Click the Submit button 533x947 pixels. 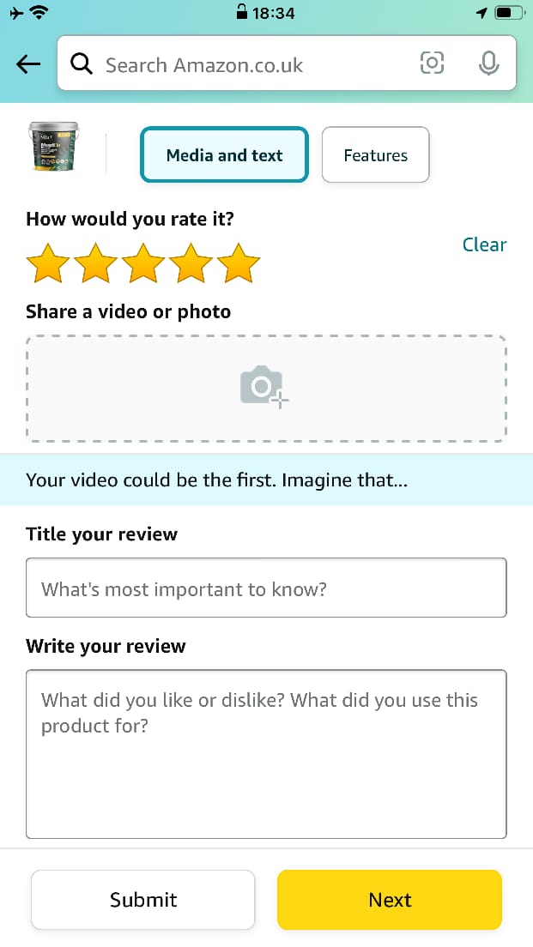143,899
